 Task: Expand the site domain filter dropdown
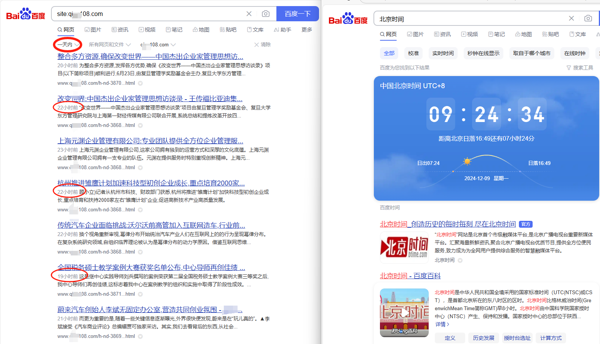(x=158, y=44)
